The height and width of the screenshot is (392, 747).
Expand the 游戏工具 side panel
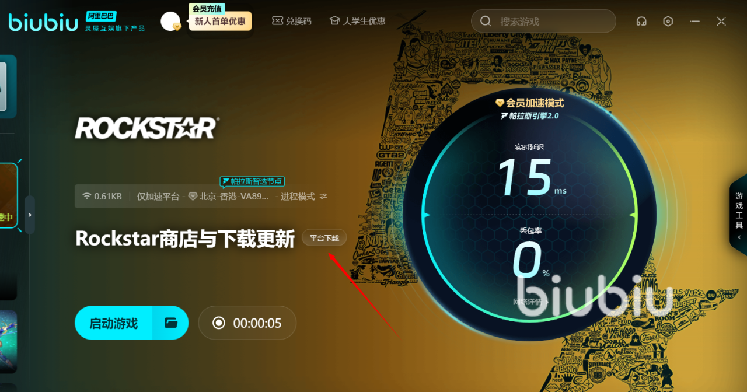tap(739, 214)
